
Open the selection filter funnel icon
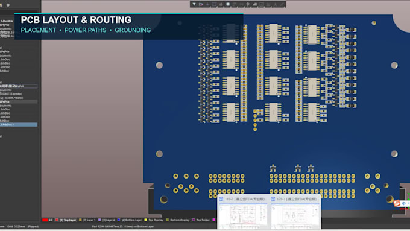coord(194,4)
